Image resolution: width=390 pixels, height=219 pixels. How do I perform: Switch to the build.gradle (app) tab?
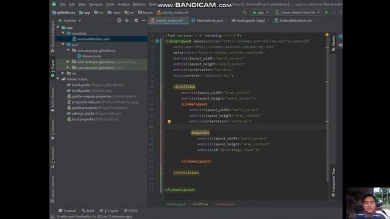tap(250, 21)
